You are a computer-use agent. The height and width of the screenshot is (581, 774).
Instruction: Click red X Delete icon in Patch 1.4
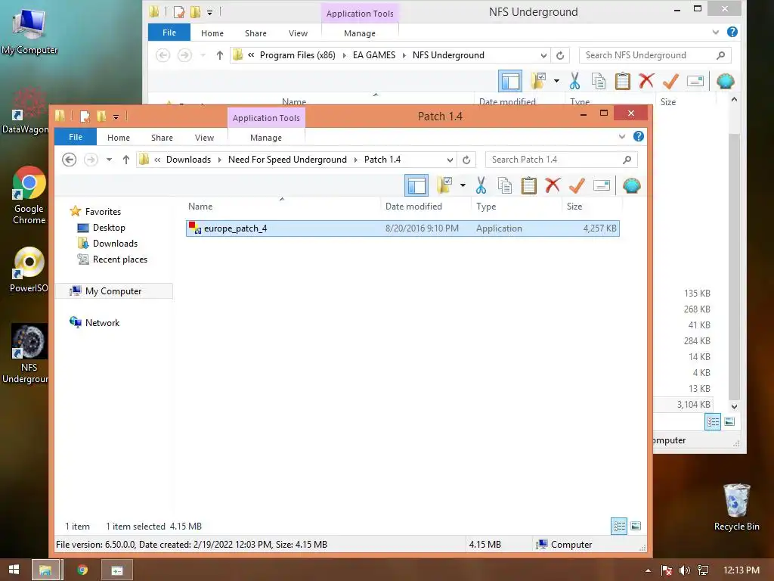pos(553,185)
